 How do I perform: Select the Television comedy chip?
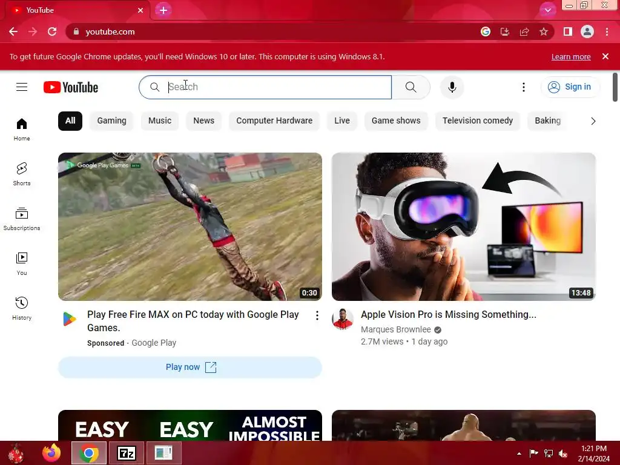[477, 120]
